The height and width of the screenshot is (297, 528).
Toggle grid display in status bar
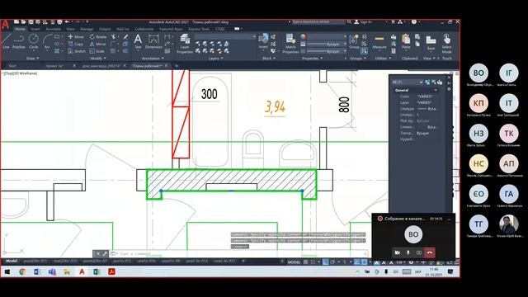306,262
